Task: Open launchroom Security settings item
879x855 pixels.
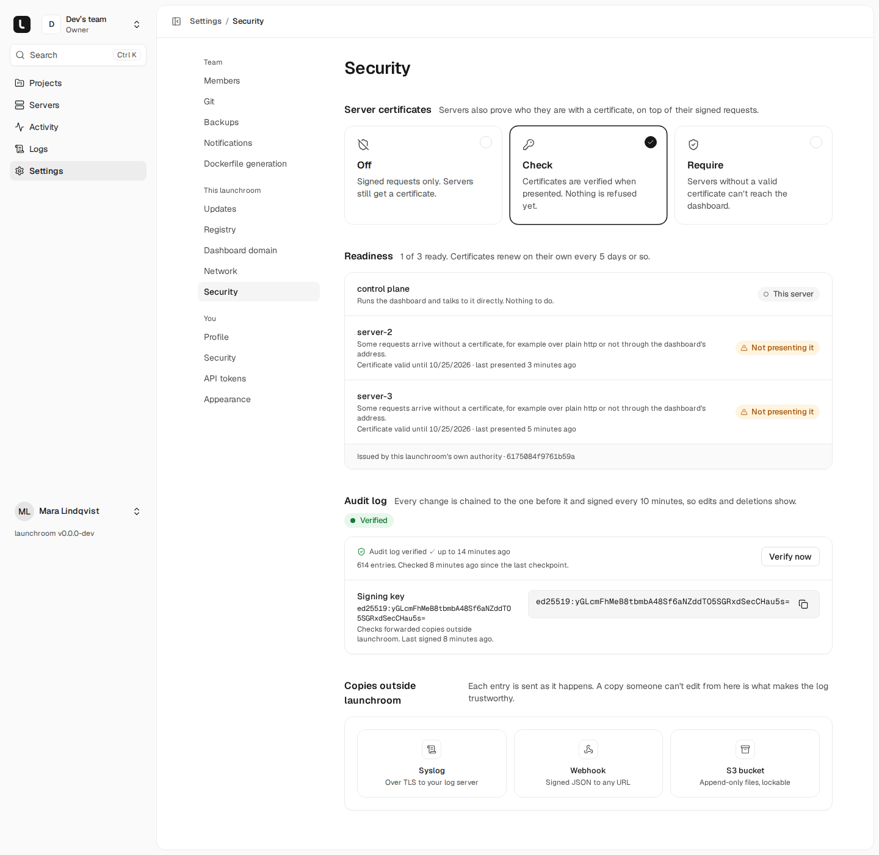Action: (259, 292)
